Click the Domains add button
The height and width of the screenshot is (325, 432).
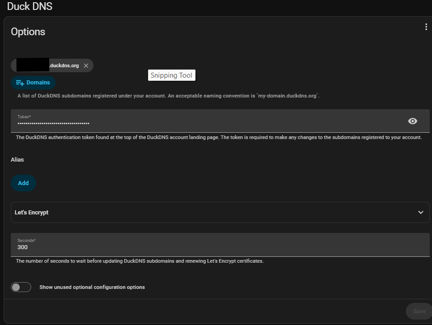click(x=33, y=82)
